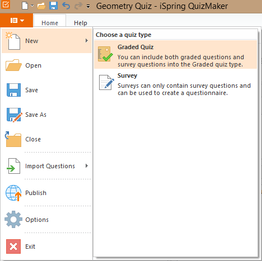This screenshot has width=262, height=261.
Task: Click the Geometry Quiz window title text
Action: tap(162, 6)
